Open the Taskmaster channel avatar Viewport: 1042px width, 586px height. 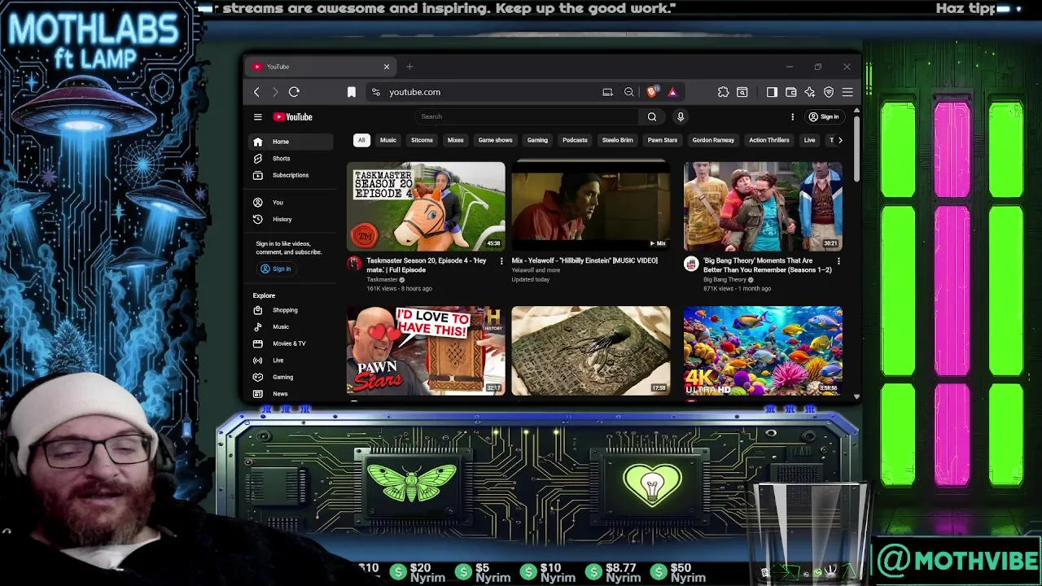(x=354, y=264)
